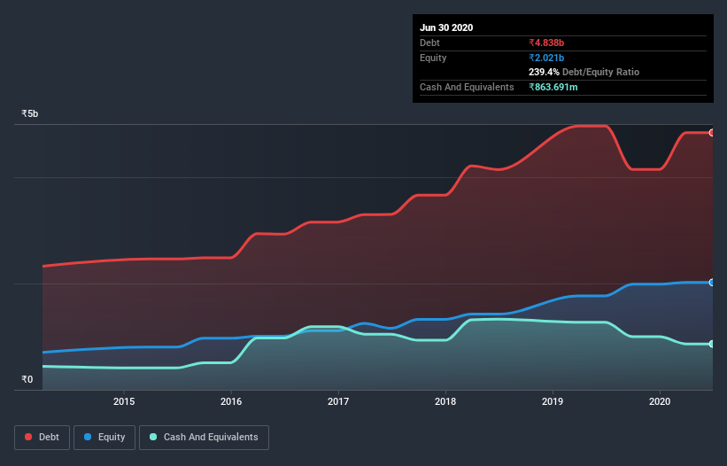Toggle the Cash And Equivalents legend button
727x466 pixels.
pyautogui.click(x=204, y=438)
